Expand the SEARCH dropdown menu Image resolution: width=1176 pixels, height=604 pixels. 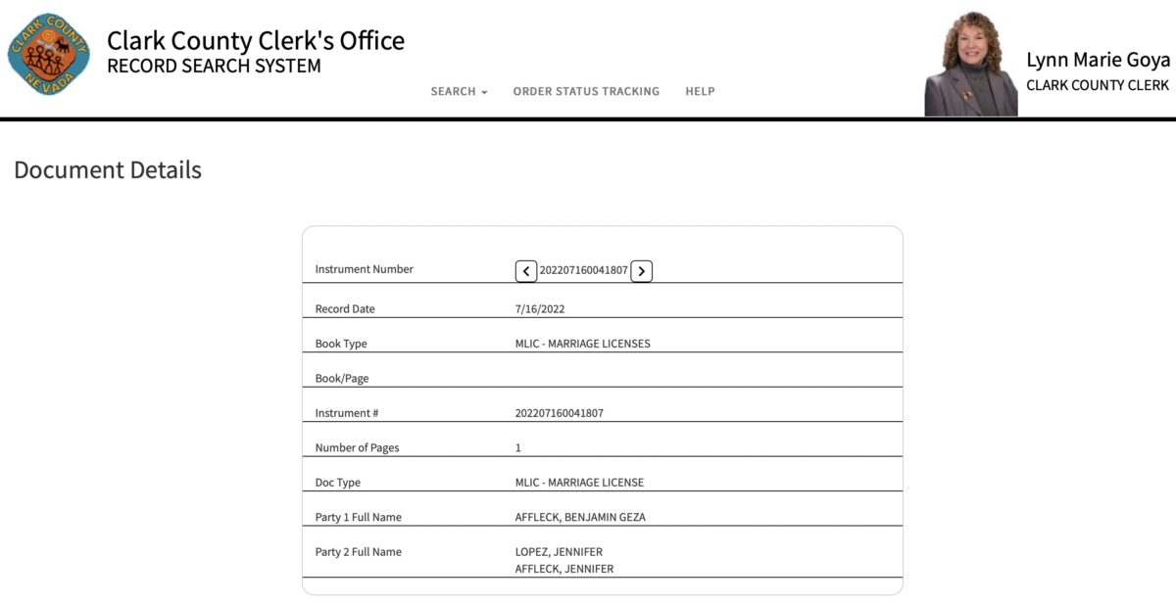459,91
